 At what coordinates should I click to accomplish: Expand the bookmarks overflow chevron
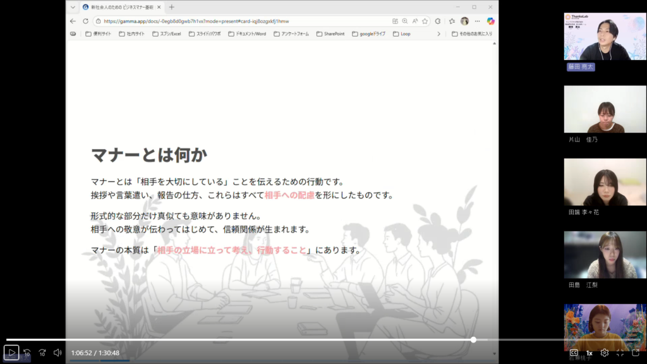coord(438,33)
